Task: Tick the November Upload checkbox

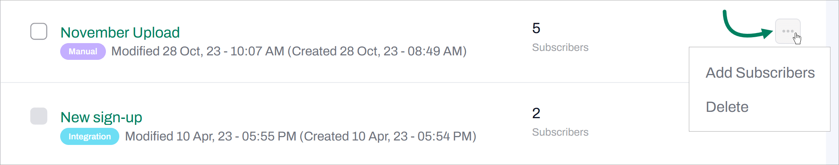Action: point(39,31)
